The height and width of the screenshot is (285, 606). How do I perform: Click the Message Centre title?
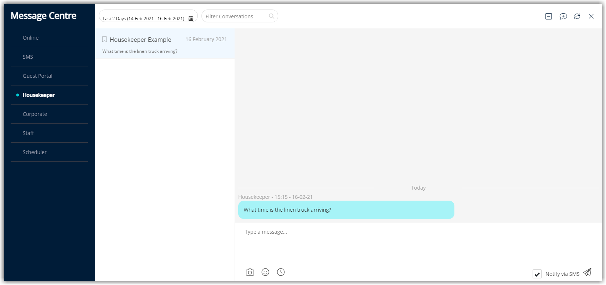43,16
